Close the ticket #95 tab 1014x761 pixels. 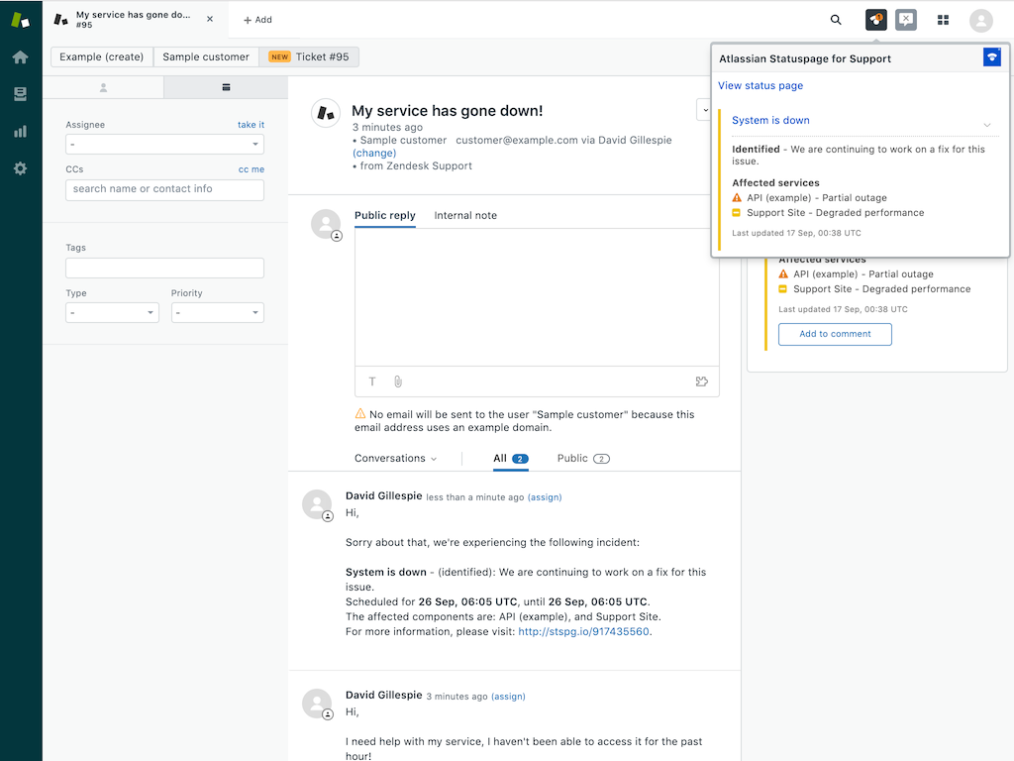coord(210,19)
